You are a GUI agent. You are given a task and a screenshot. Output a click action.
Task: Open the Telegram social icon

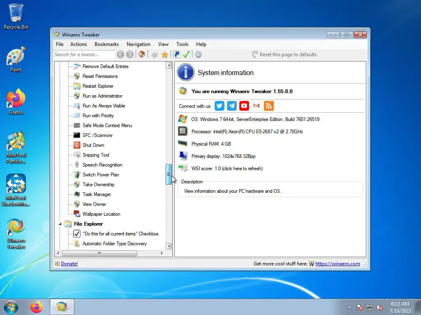[x=232, y=106]
